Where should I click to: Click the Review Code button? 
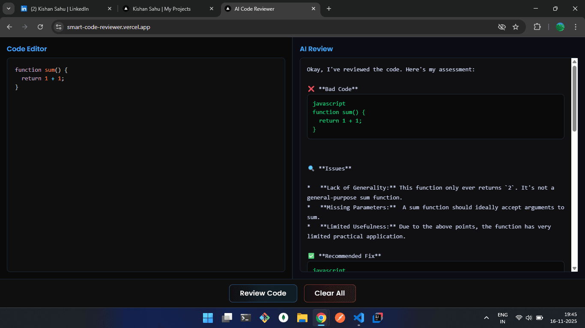(x=263, y=293)
